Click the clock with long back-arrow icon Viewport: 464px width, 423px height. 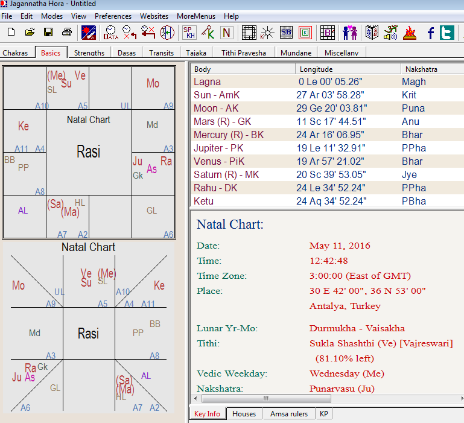point(148,32)
